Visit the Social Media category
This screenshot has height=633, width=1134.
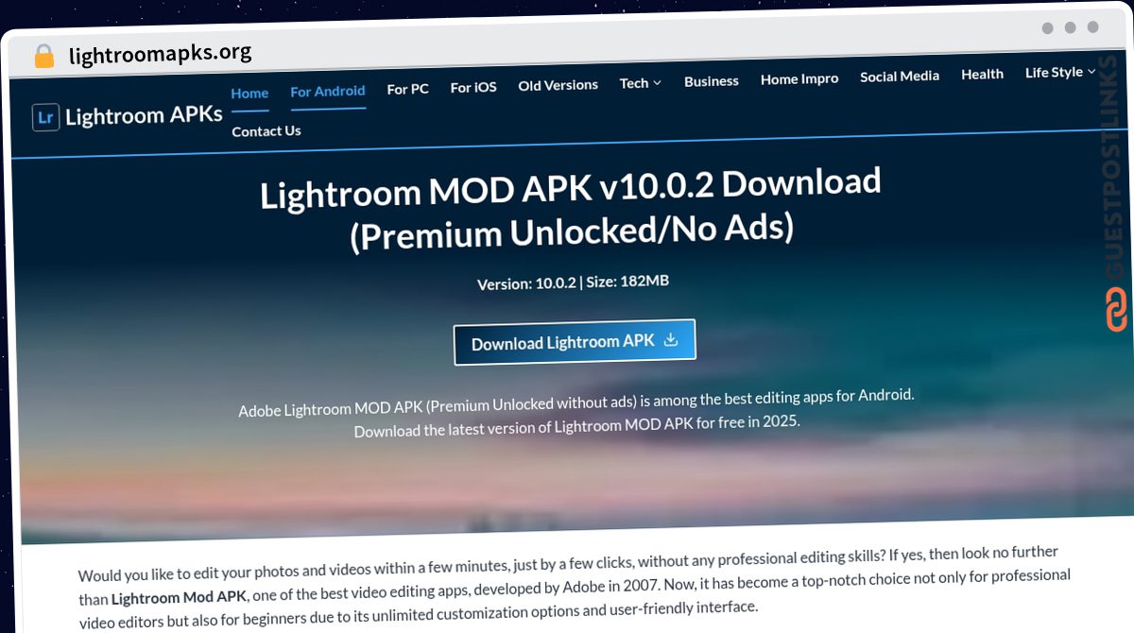tap(900, 77)
